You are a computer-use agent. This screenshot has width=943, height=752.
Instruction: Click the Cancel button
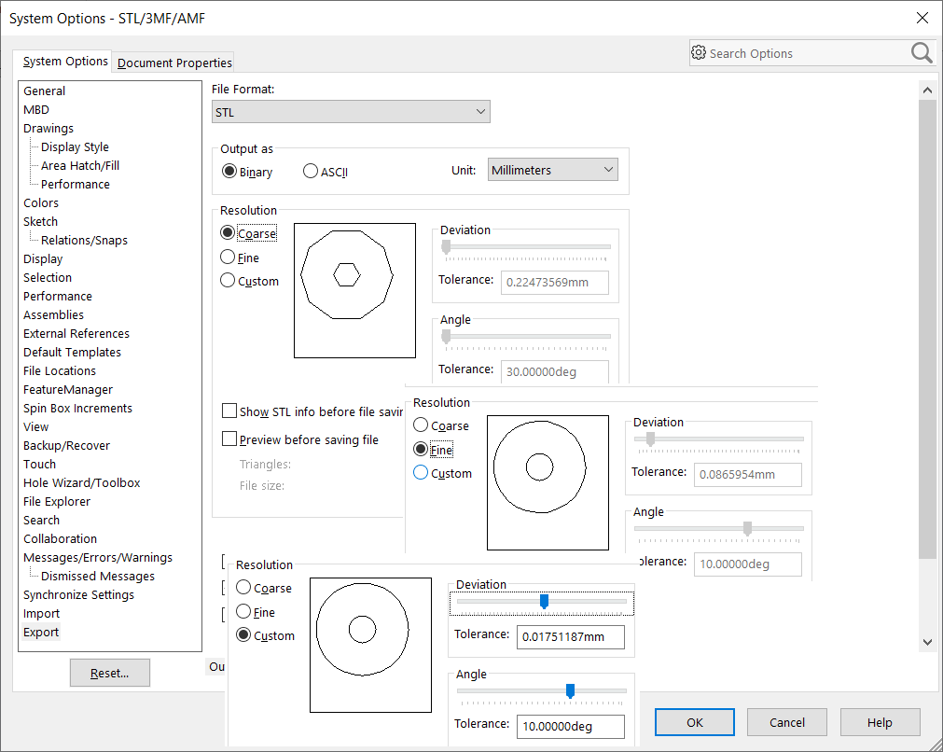(787, 722)
